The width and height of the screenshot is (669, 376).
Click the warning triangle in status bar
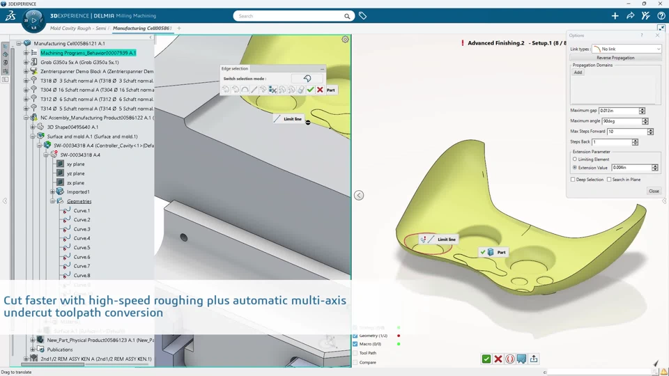[664, 372]
